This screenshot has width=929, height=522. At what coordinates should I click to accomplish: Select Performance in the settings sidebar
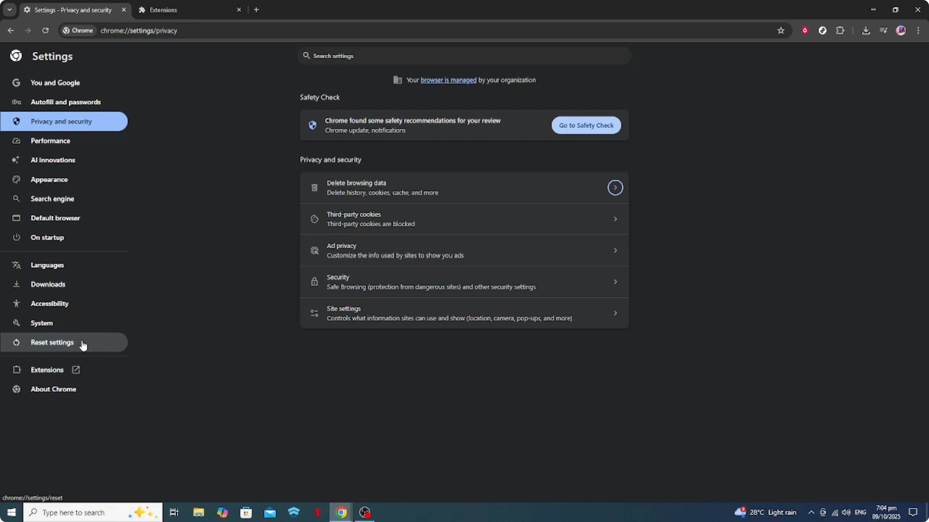pos(51,140)
